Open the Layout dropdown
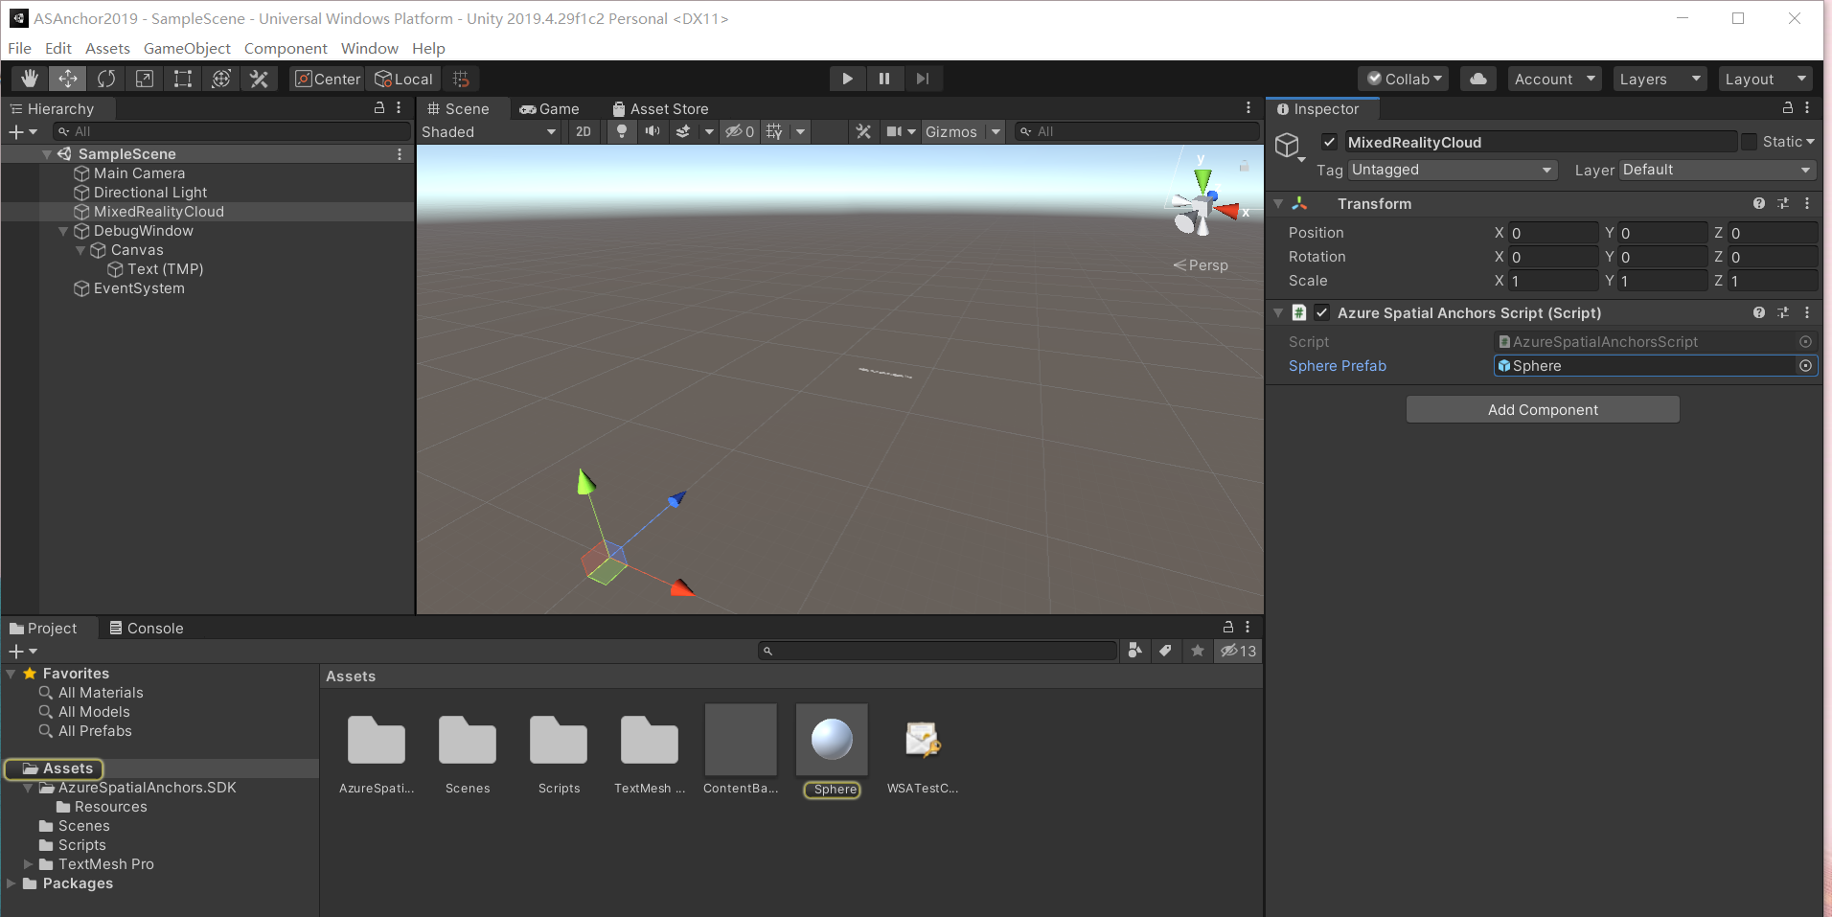 (1763, 79)
